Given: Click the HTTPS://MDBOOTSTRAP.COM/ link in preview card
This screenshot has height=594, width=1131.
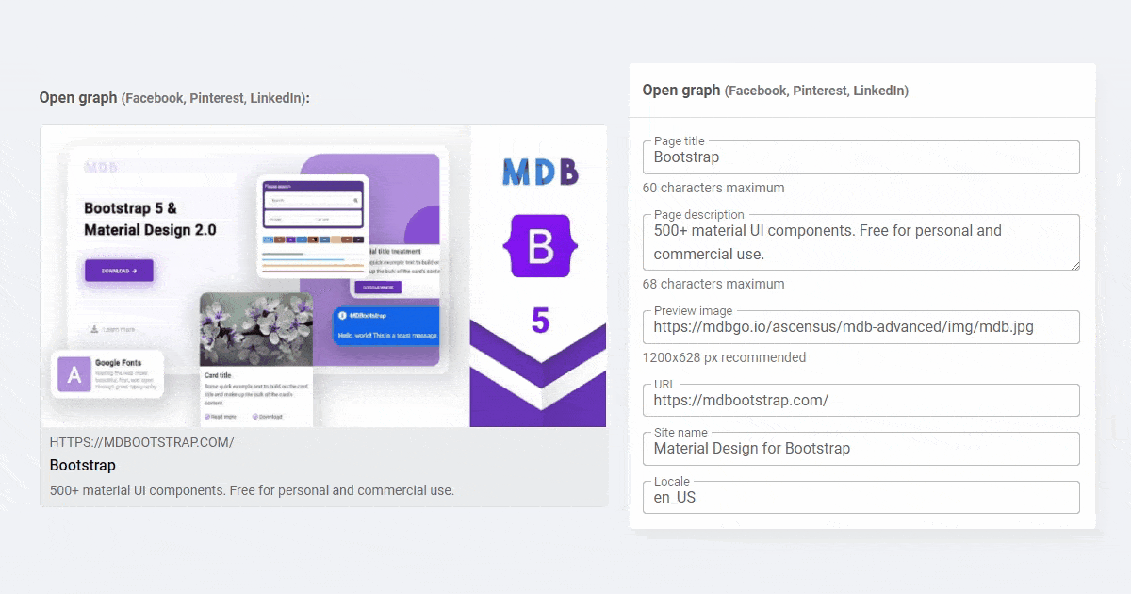Looking at the screenshot, I should point(141,442).
